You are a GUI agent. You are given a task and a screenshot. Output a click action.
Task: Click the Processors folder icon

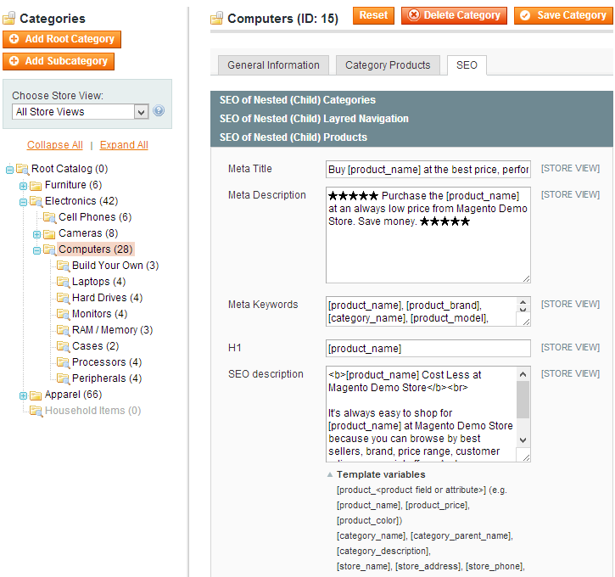point(64,362)
